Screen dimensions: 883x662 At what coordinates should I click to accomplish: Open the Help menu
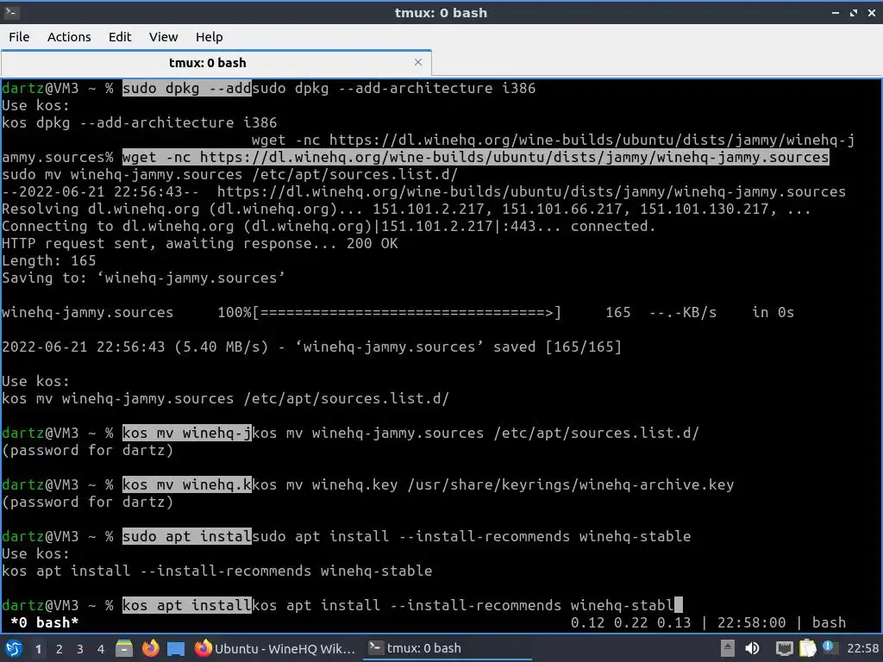tap(209, 37)
